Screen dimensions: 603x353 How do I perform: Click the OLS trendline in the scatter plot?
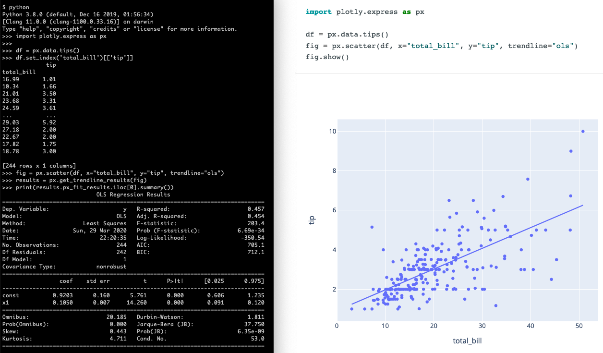click(467, 255)
